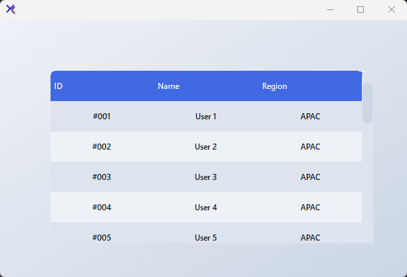Select the User 4 cell
407x277 pixels.
coord(206,208)
